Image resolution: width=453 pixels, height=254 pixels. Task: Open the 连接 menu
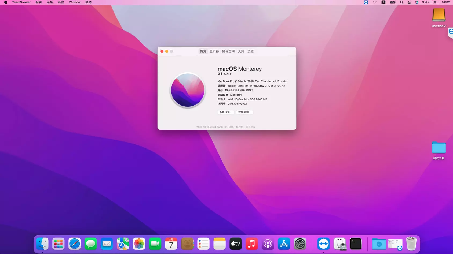[49, 2]
